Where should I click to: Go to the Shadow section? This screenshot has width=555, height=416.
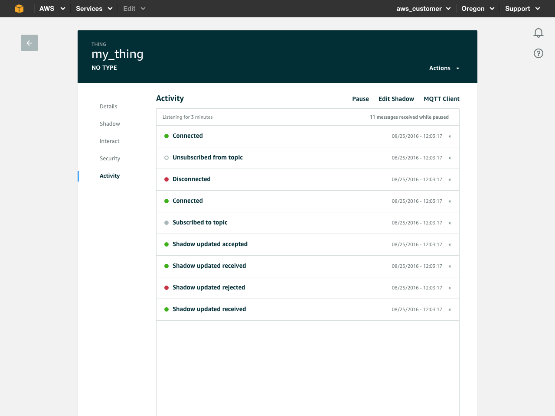(x=110, y=124)
